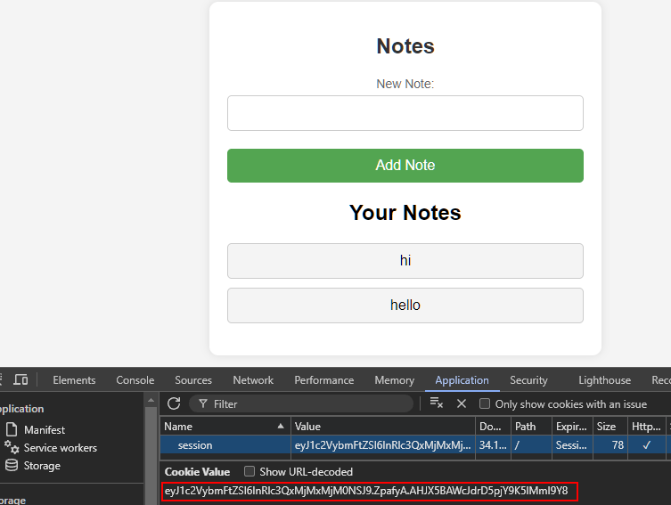
Task: Switch to the Lighthouse tab
Action: (604, 380)
